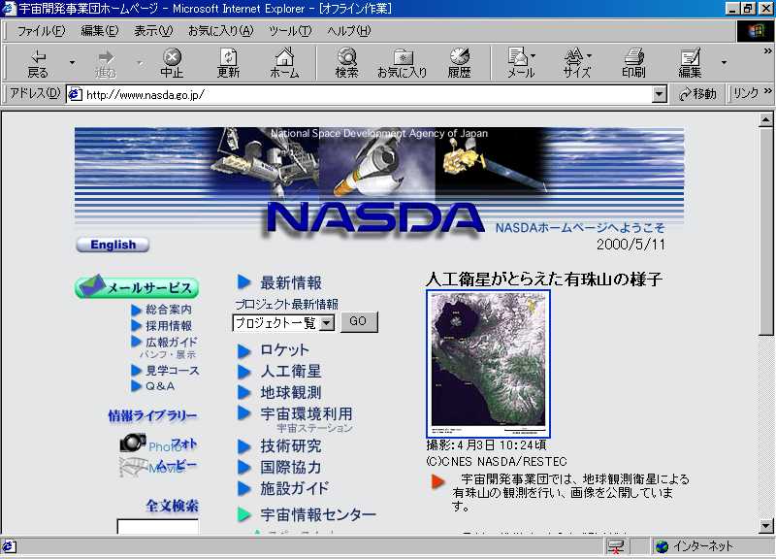The height and width of the screenshot is (559, 776).
Task: Open the お気に入り(A) menu
Action: [x=221, y=31]
